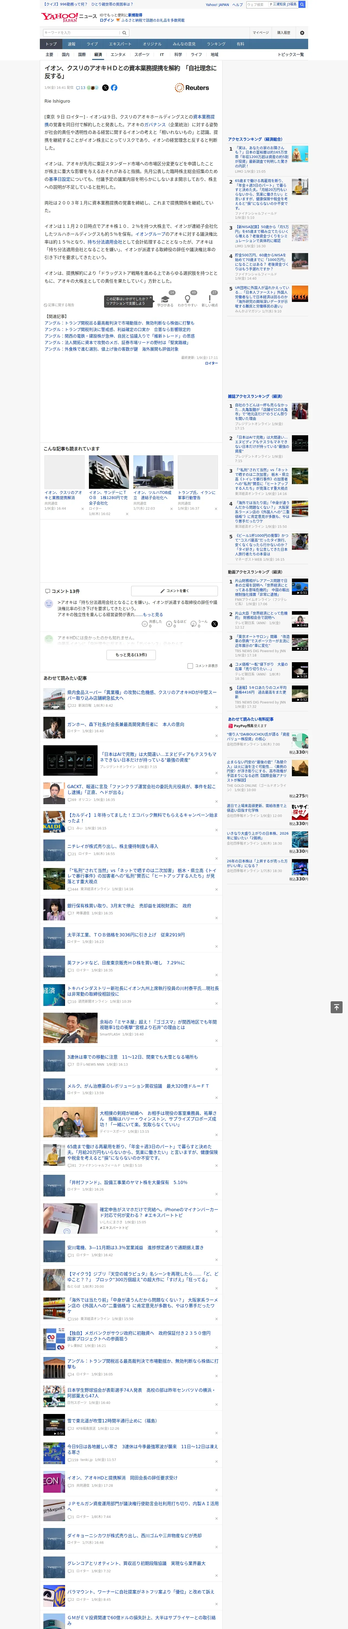
Task: Open the ガンホー、森下社長 article thumbnail
Action: [x=54, y=727]
